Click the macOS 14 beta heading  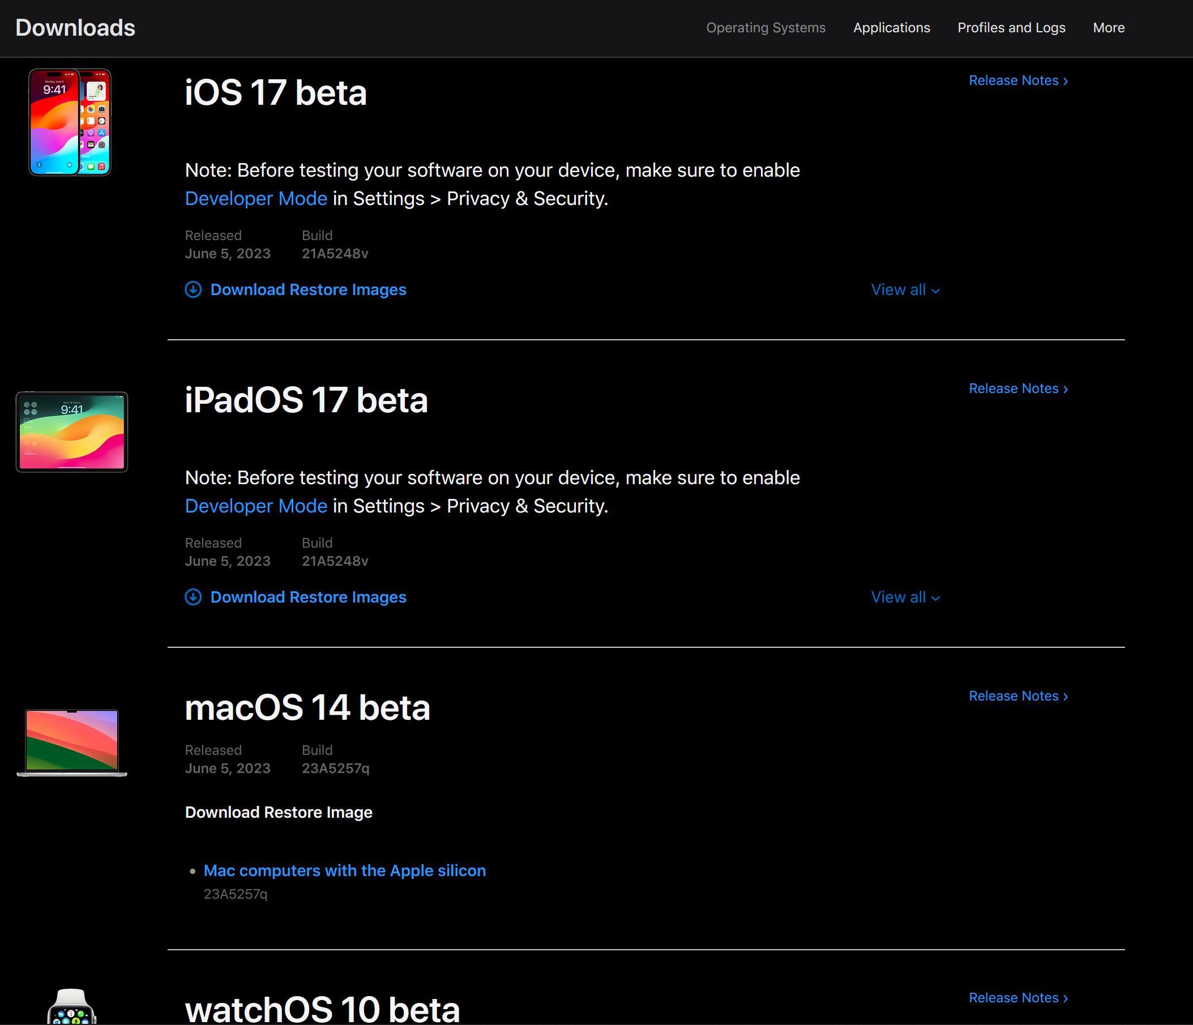point(307,708)
